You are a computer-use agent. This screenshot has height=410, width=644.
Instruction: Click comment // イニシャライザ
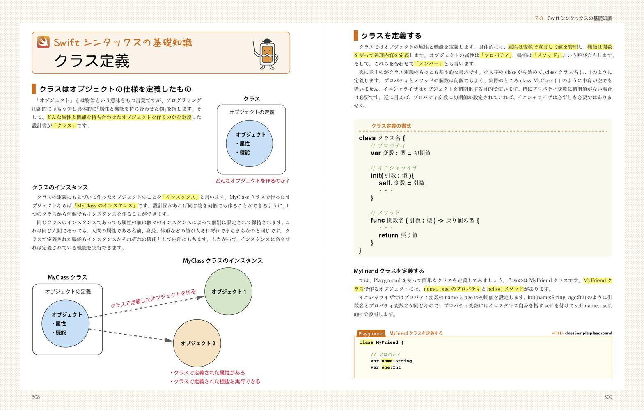(x=394, y=168)
